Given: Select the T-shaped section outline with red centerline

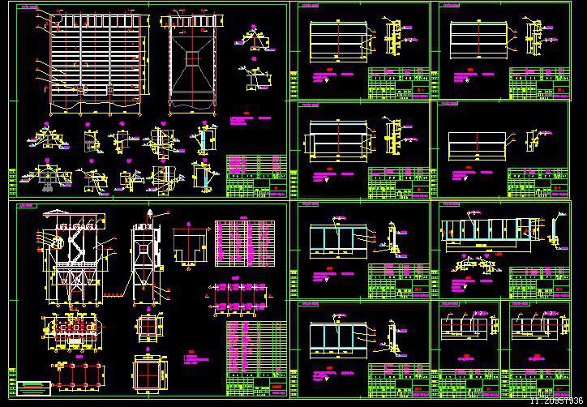Looking at the screenshot, I should pos(190,246).
